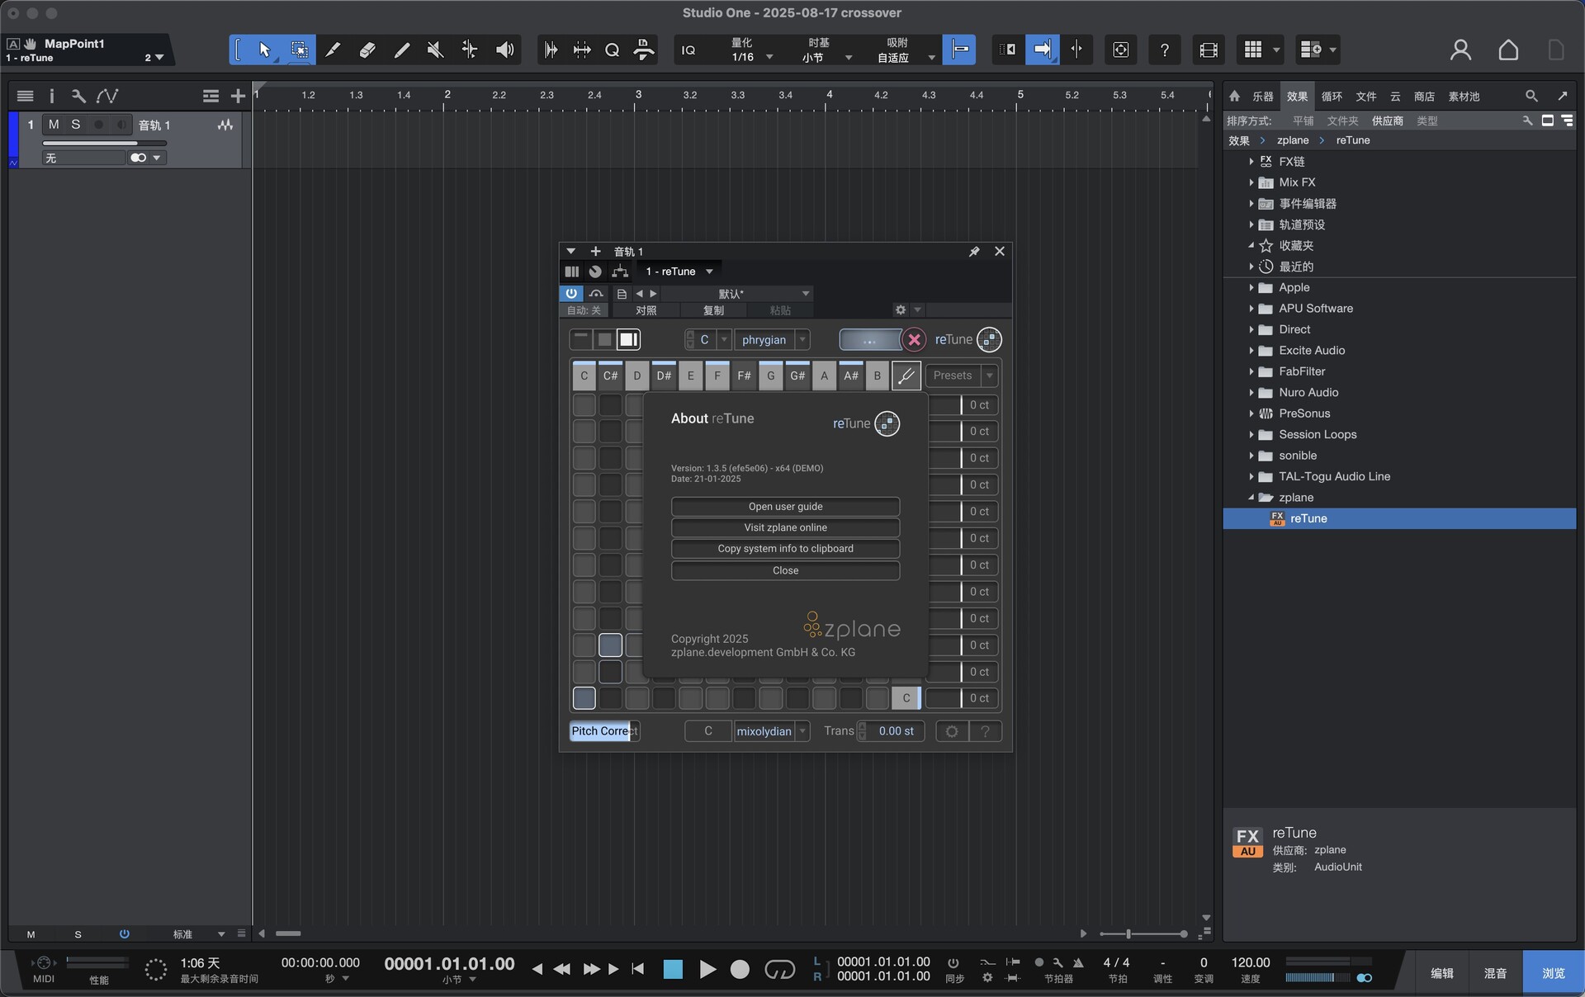The width and height of the screenshot is (1585, 997).
Task: Close the About reTune dialog
Action: tap(785, 571)
